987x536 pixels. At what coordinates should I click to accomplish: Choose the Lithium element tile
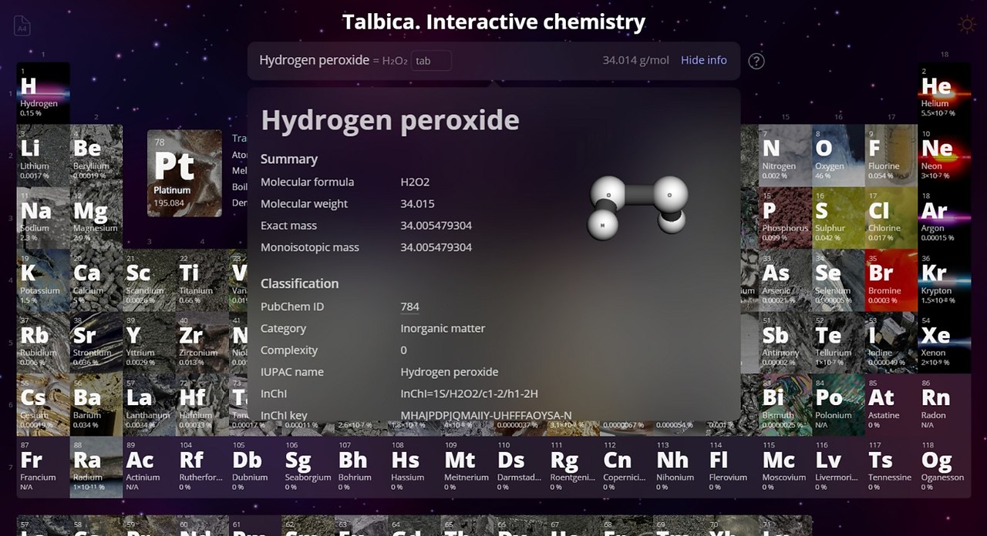(43, 155)
